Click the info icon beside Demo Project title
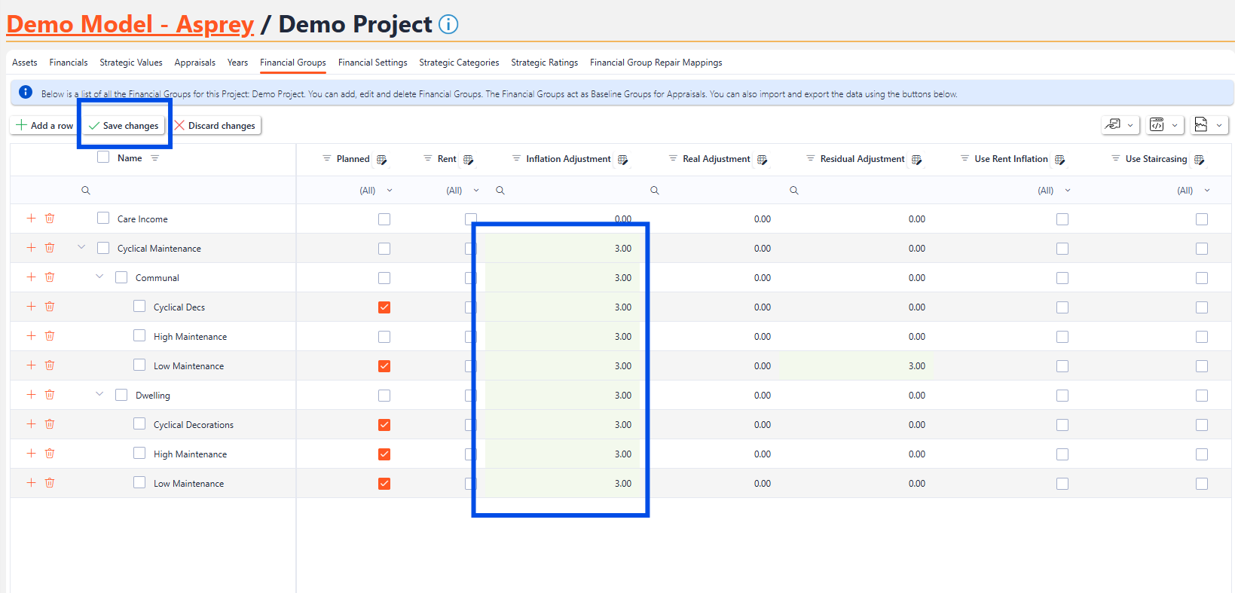The width and height of the screenshot is (1235, 593). [x=448, y=25]
